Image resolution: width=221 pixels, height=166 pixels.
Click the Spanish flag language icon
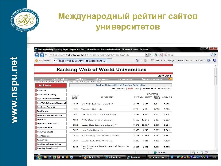pyautogui.click(x=170, y=79)
